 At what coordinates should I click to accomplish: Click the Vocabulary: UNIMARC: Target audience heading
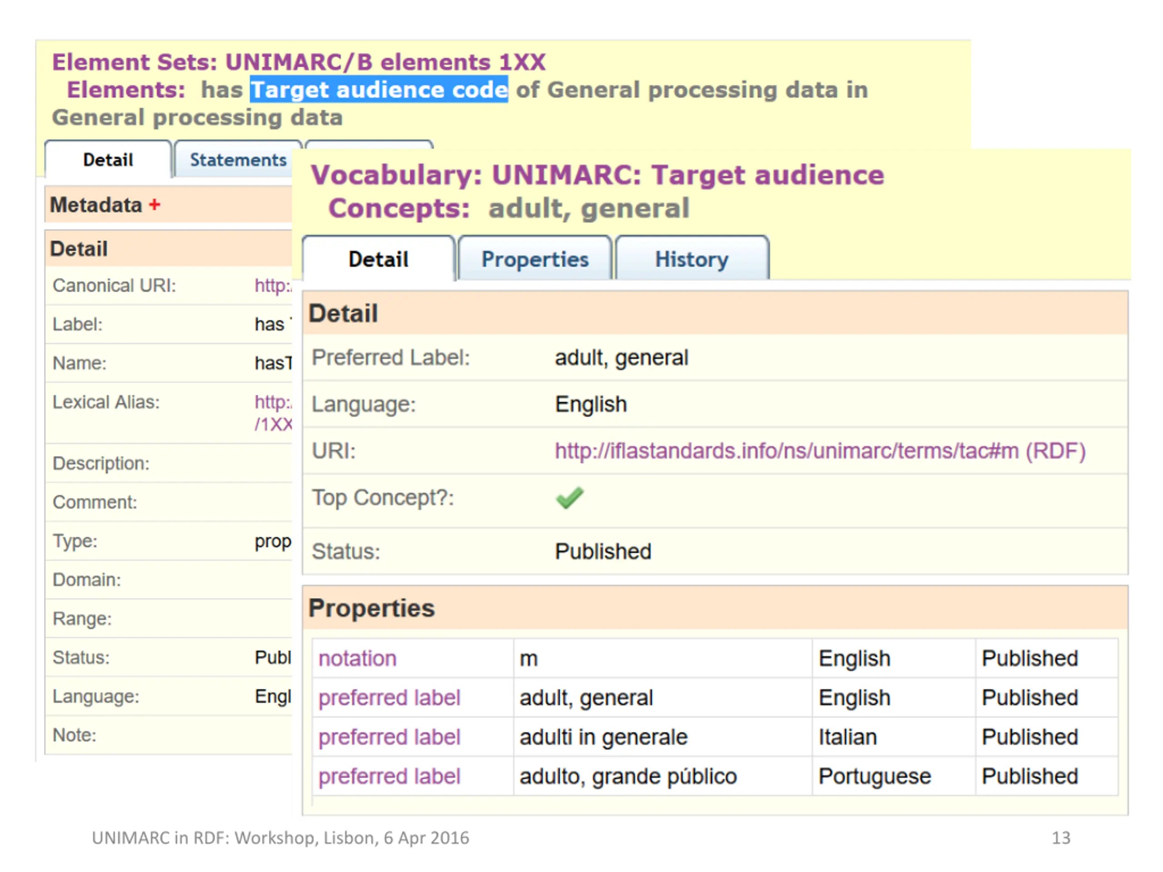pyautogui.click(x=597, y=175)
